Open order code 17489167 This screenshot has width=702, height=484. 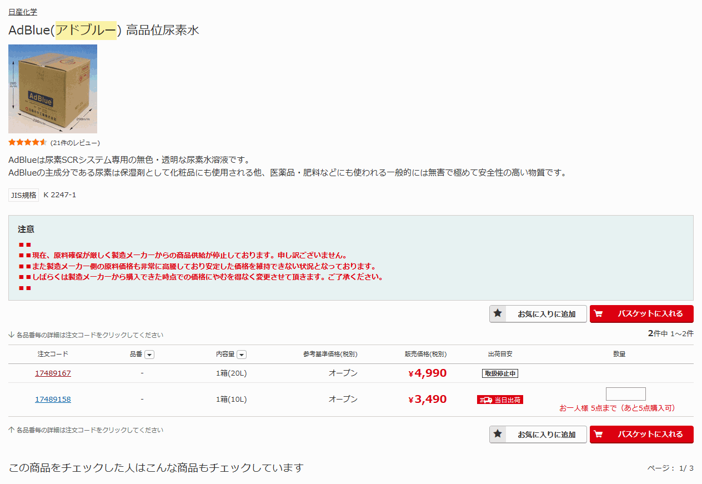click(53, 373)
